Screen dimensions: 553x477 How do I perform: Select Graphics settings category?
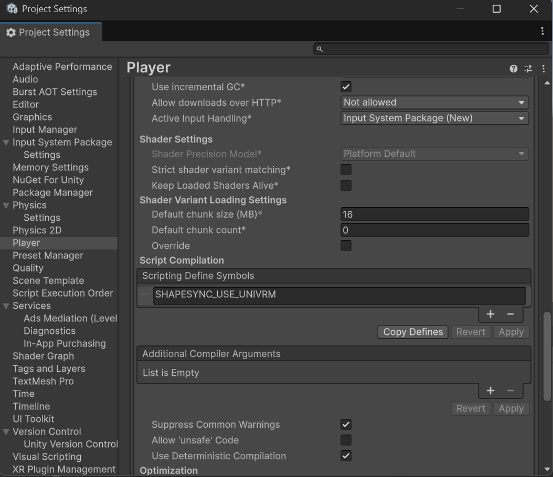[x=32, y=117]
